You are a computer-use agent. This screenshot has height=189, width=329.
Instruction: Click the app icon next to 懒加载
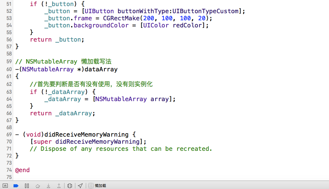pyautogui.click(x=91, y=186)
